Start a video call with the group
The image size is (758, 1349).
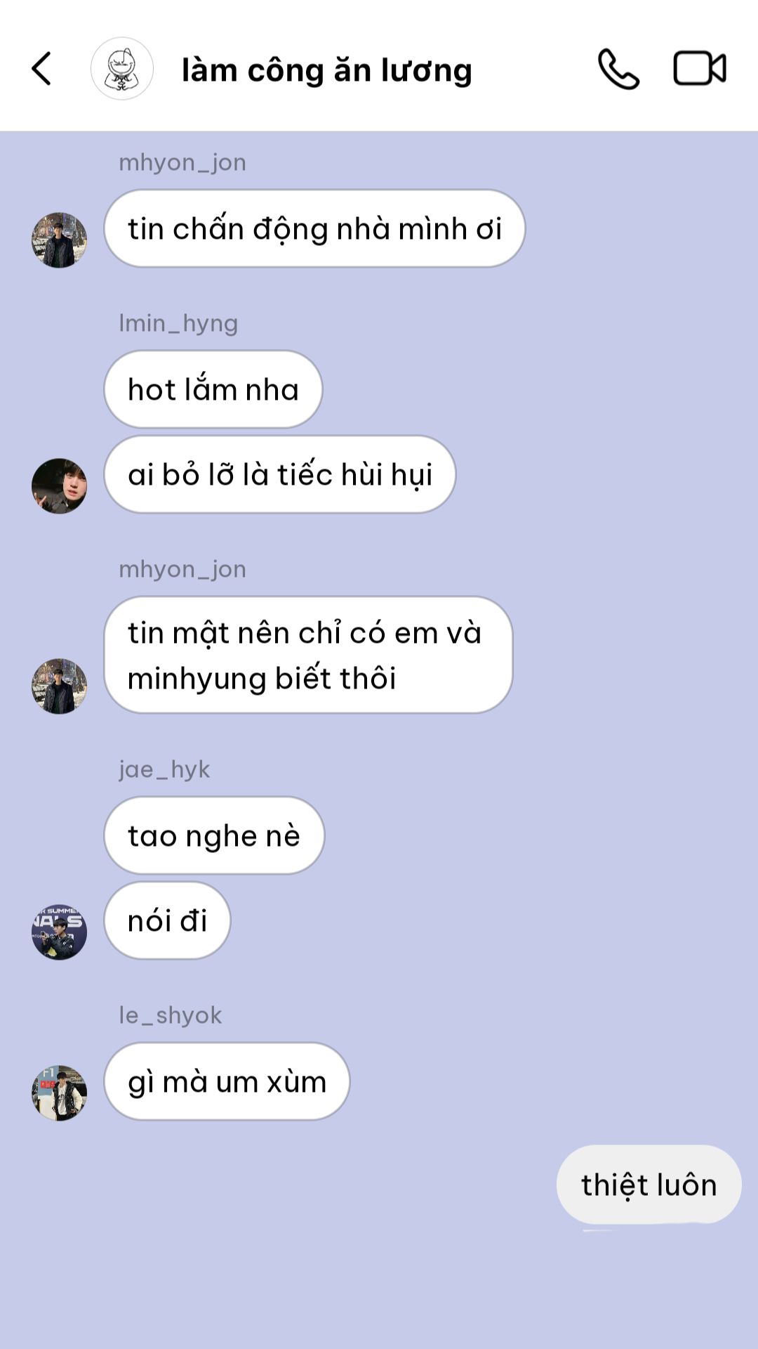pyautogui.click(x=700, y=69)
